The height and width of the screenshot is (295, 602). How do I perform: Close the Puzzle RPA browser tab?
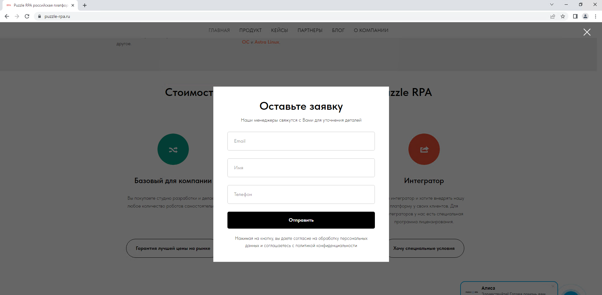click(73, 5)
